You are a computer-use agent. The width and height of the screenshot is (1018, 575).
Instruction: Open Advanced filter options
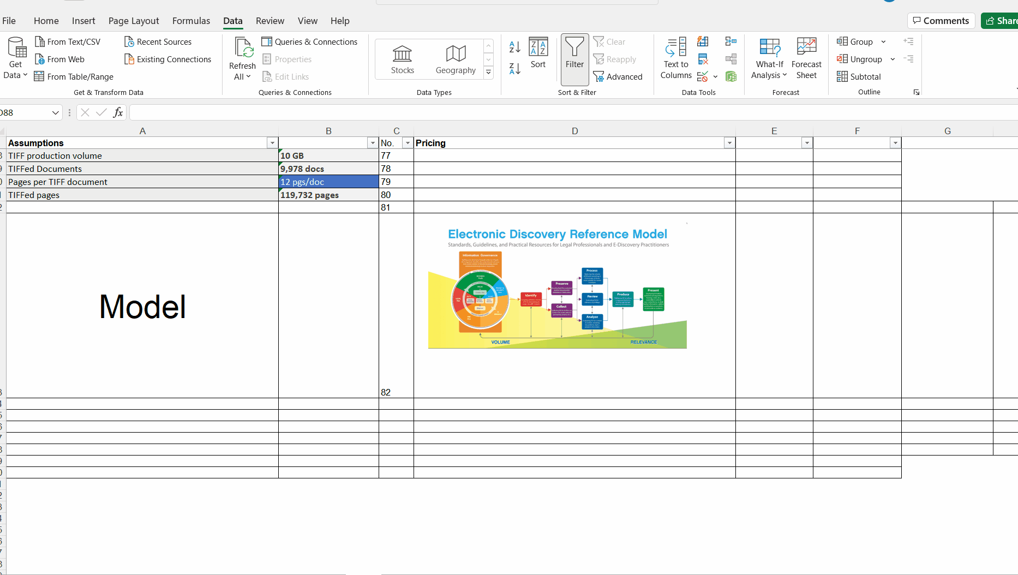(x=618, y=77)
